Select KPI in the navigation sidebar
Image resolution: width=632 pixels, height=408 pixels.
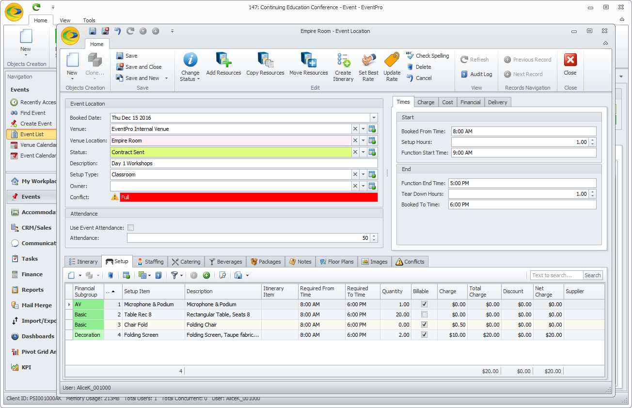(26, 367)
